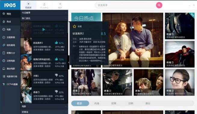Click 太极1 title in list

(x=36, y=76)
